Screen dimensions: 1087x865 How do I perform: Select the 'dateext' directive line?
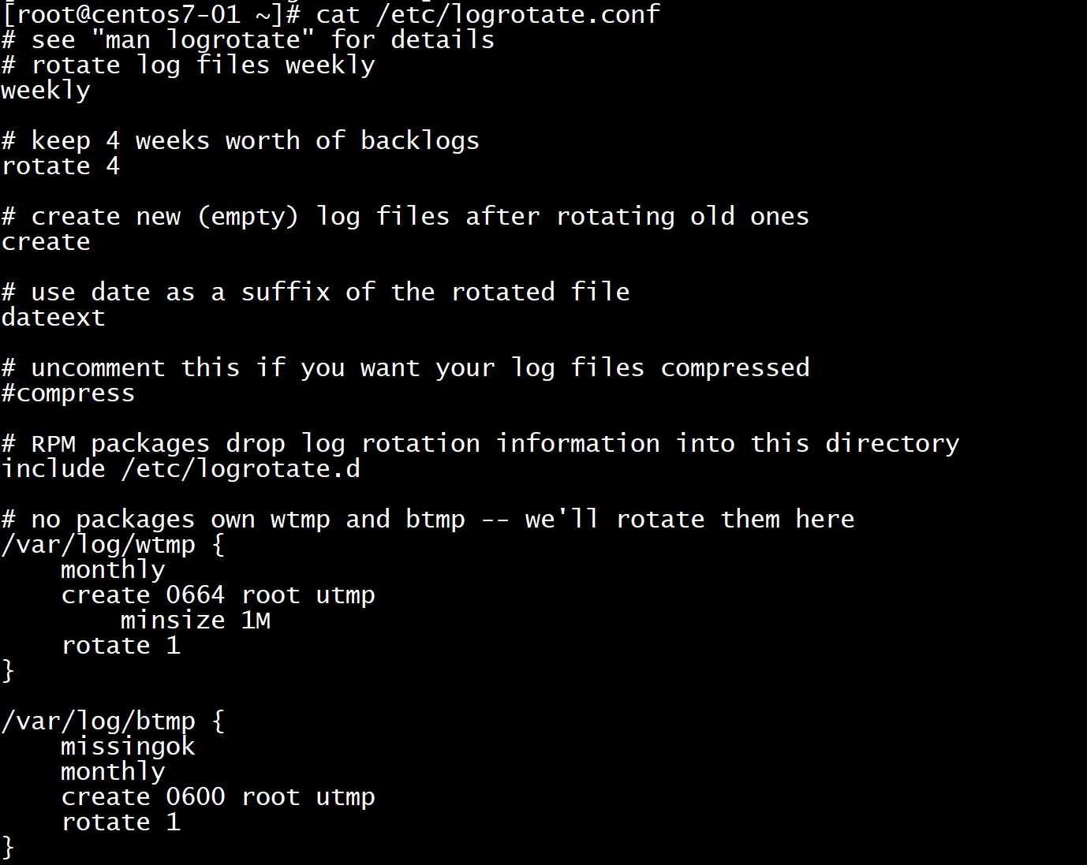(53, 318)
